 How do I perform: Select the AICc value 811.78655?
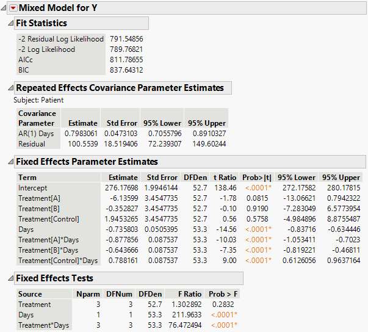tap(126, 60)
